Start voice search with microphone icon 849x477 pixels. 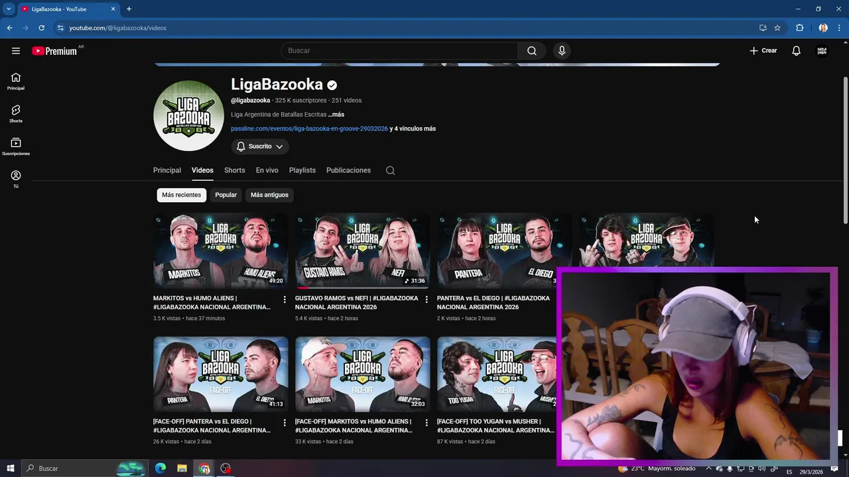click(562, 50)
